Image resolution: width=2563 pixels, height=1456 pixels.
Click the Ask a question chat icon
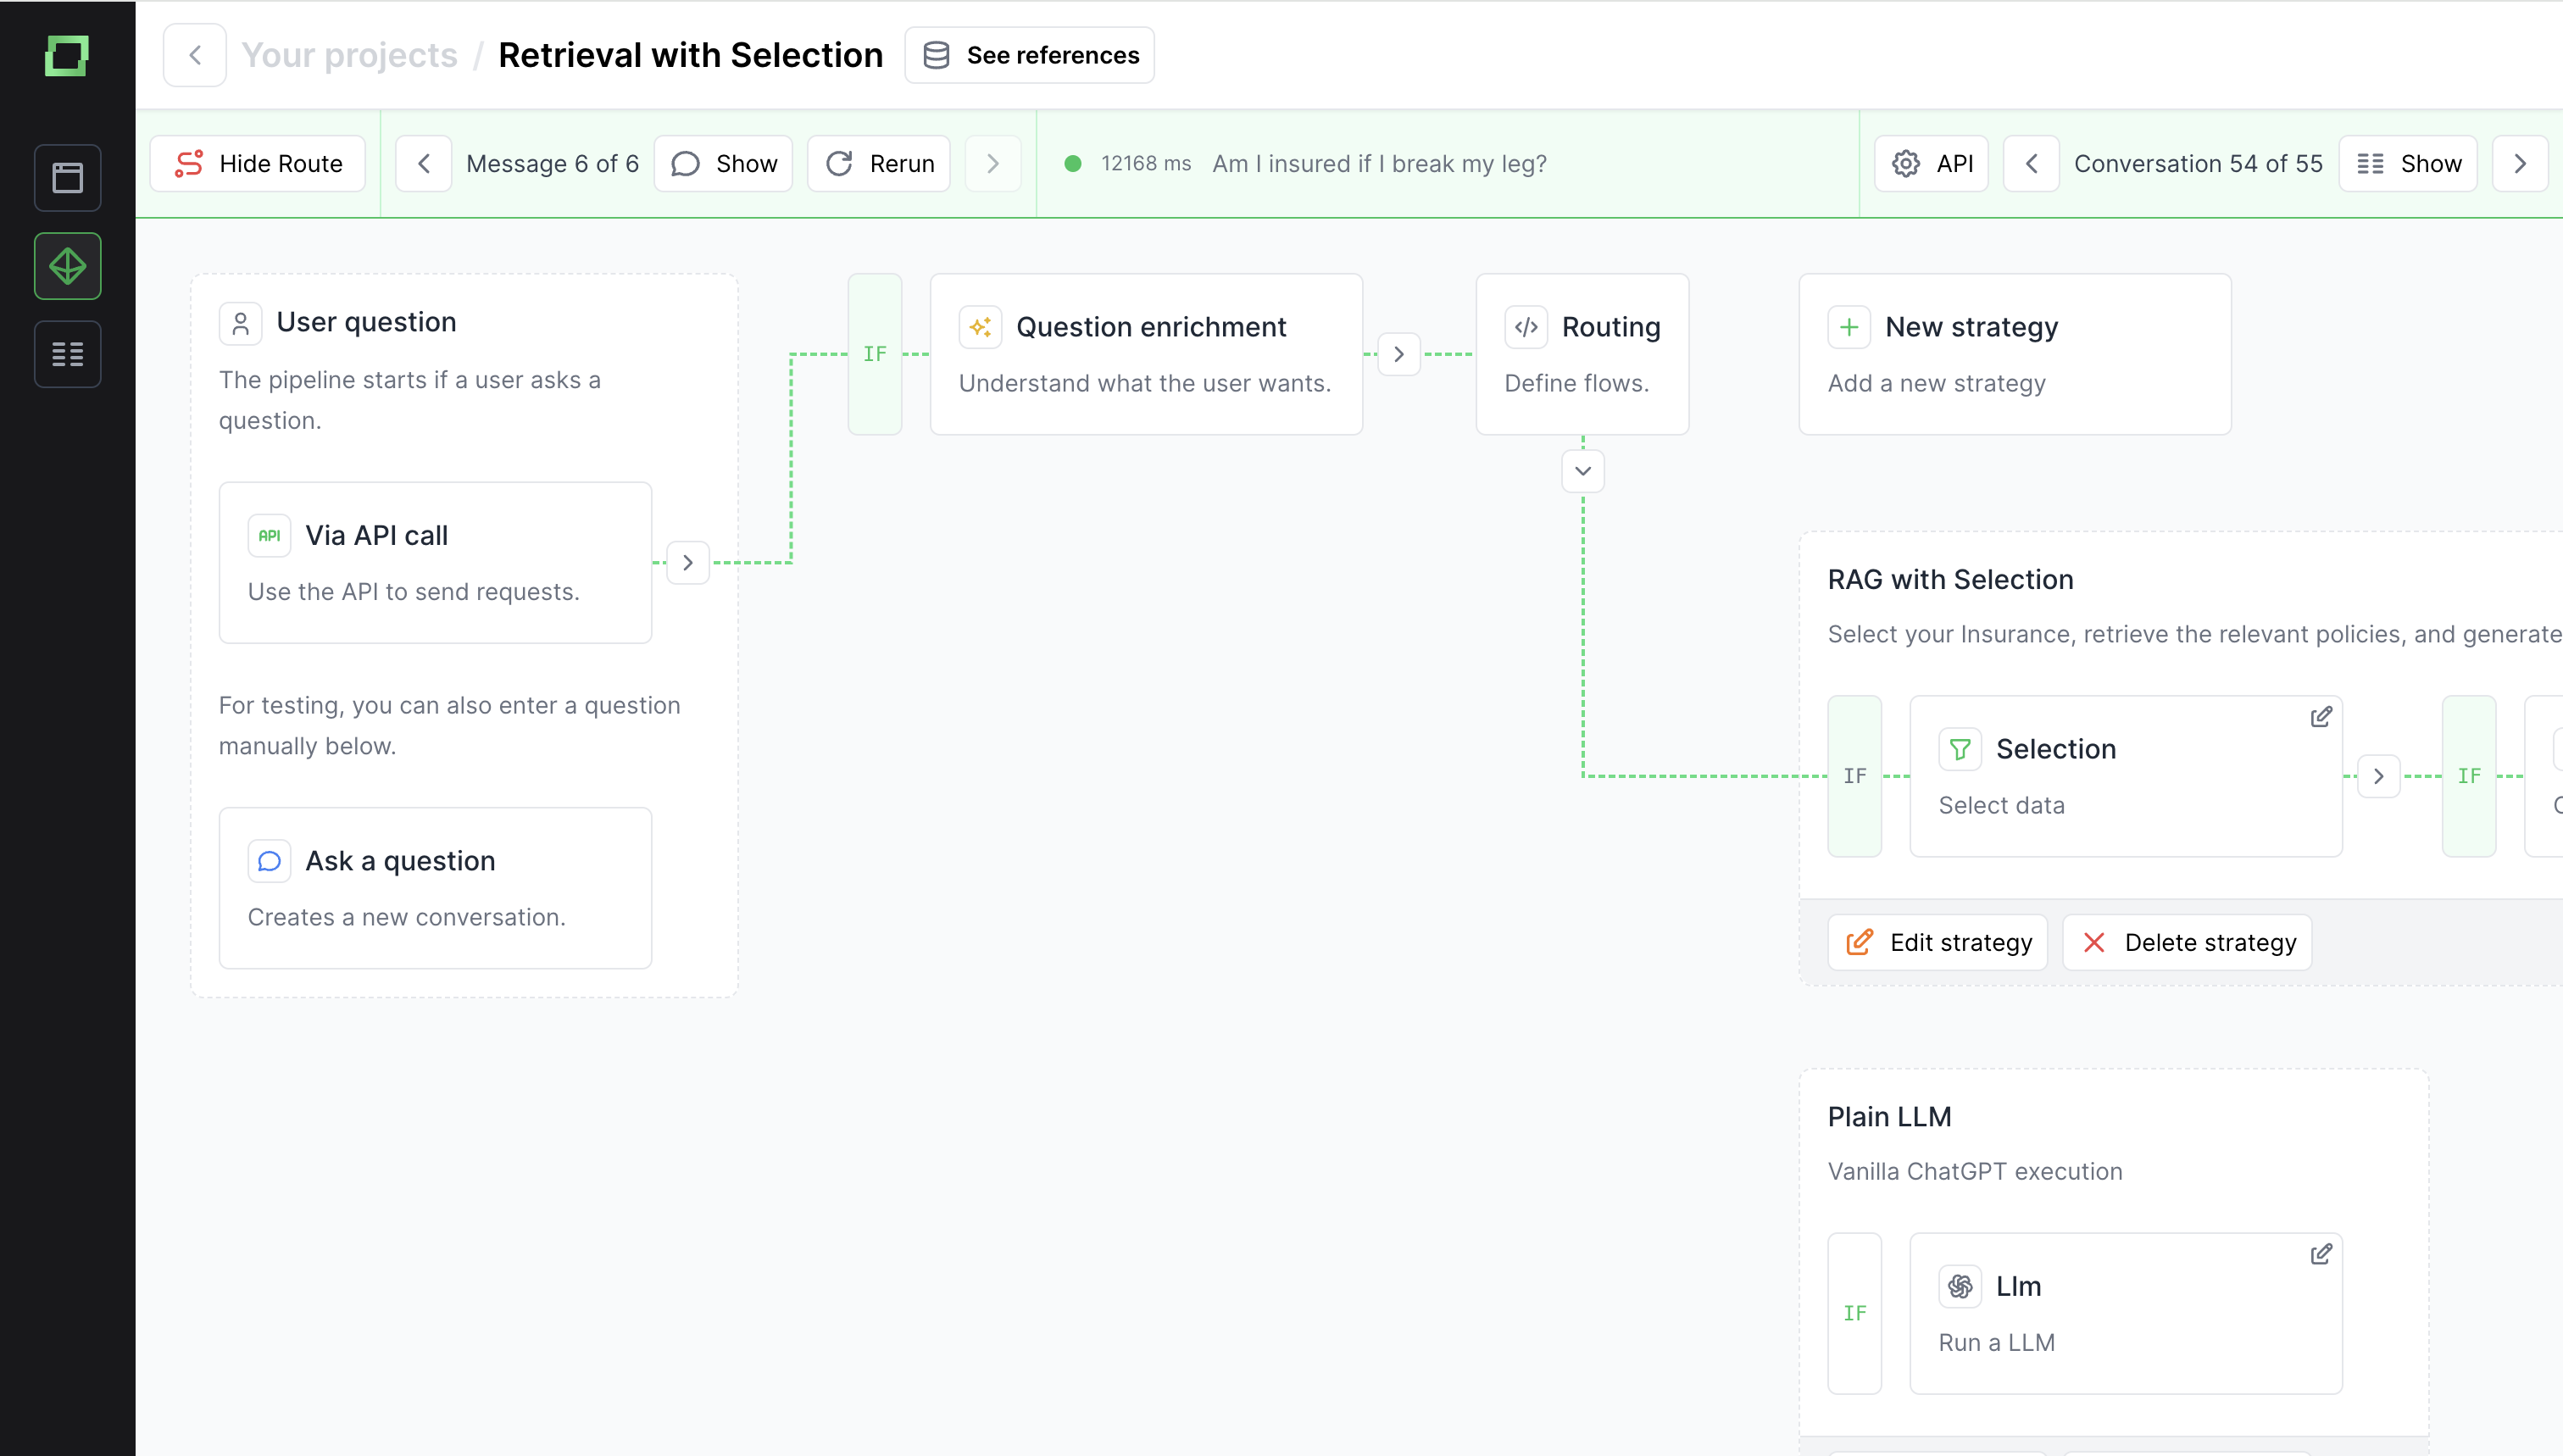click(x=269, y=861)
